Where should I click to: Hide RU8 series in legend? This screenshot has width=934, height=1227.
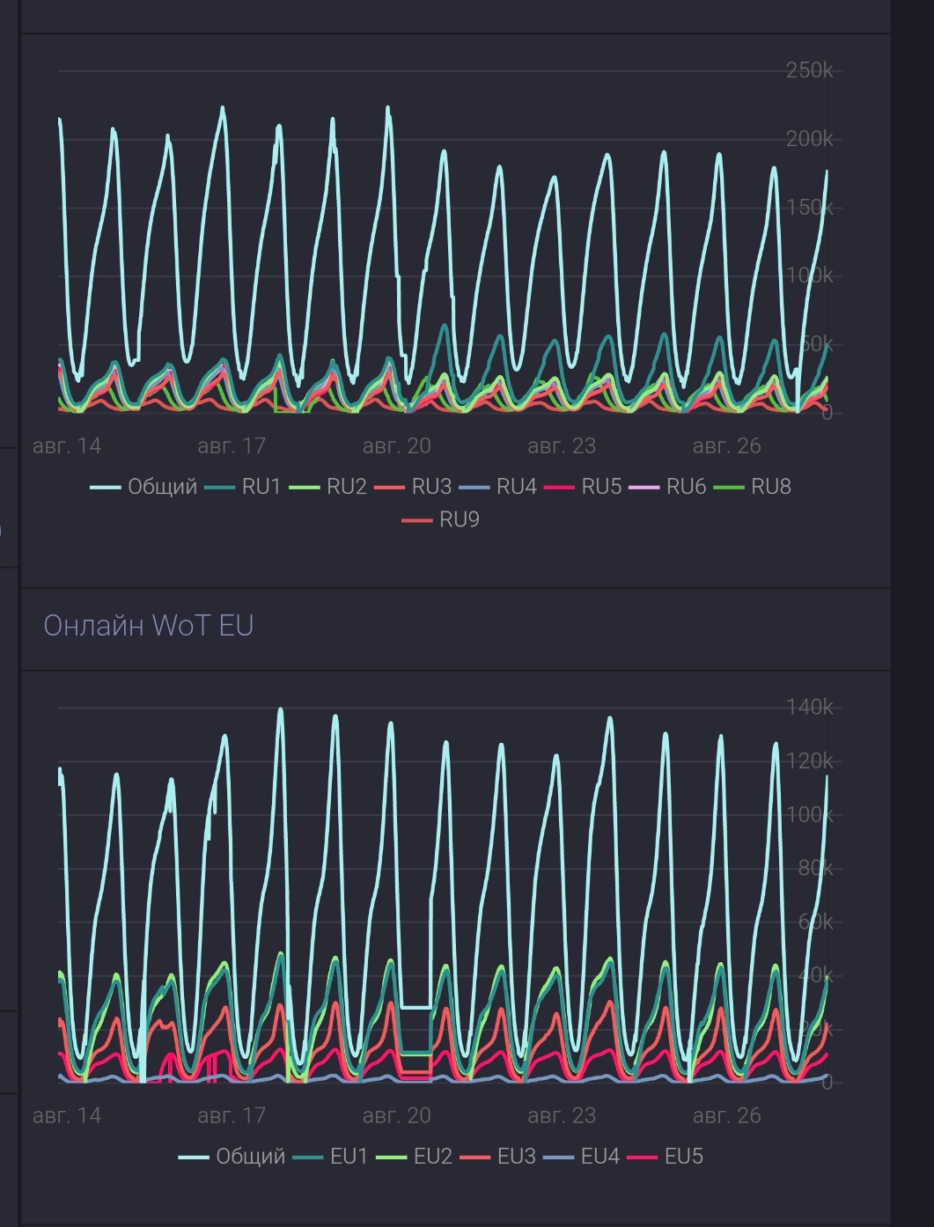pos(753,487)
